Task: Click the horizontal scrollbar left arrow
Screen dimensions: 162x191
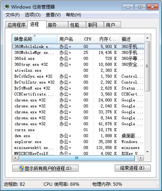Action: point(16,158)
